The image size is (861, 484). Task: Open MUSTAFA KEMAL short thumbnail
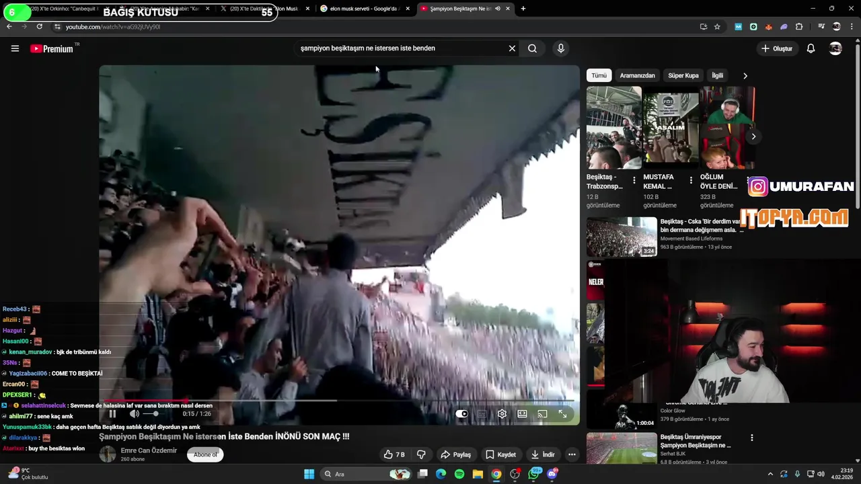[670, 128]
